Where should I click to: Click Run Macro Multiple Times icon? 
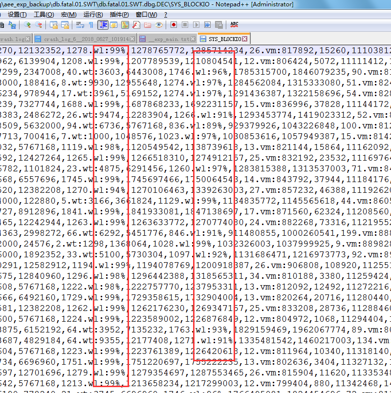point(207,25)
